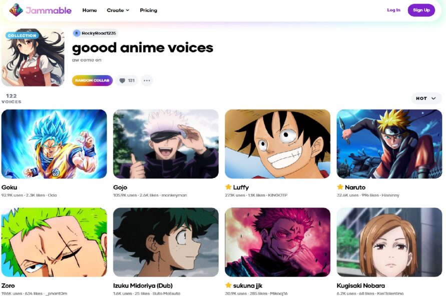Like the collection with the heart icon
This screenshot has height=300, width=446.
point(127,80)
